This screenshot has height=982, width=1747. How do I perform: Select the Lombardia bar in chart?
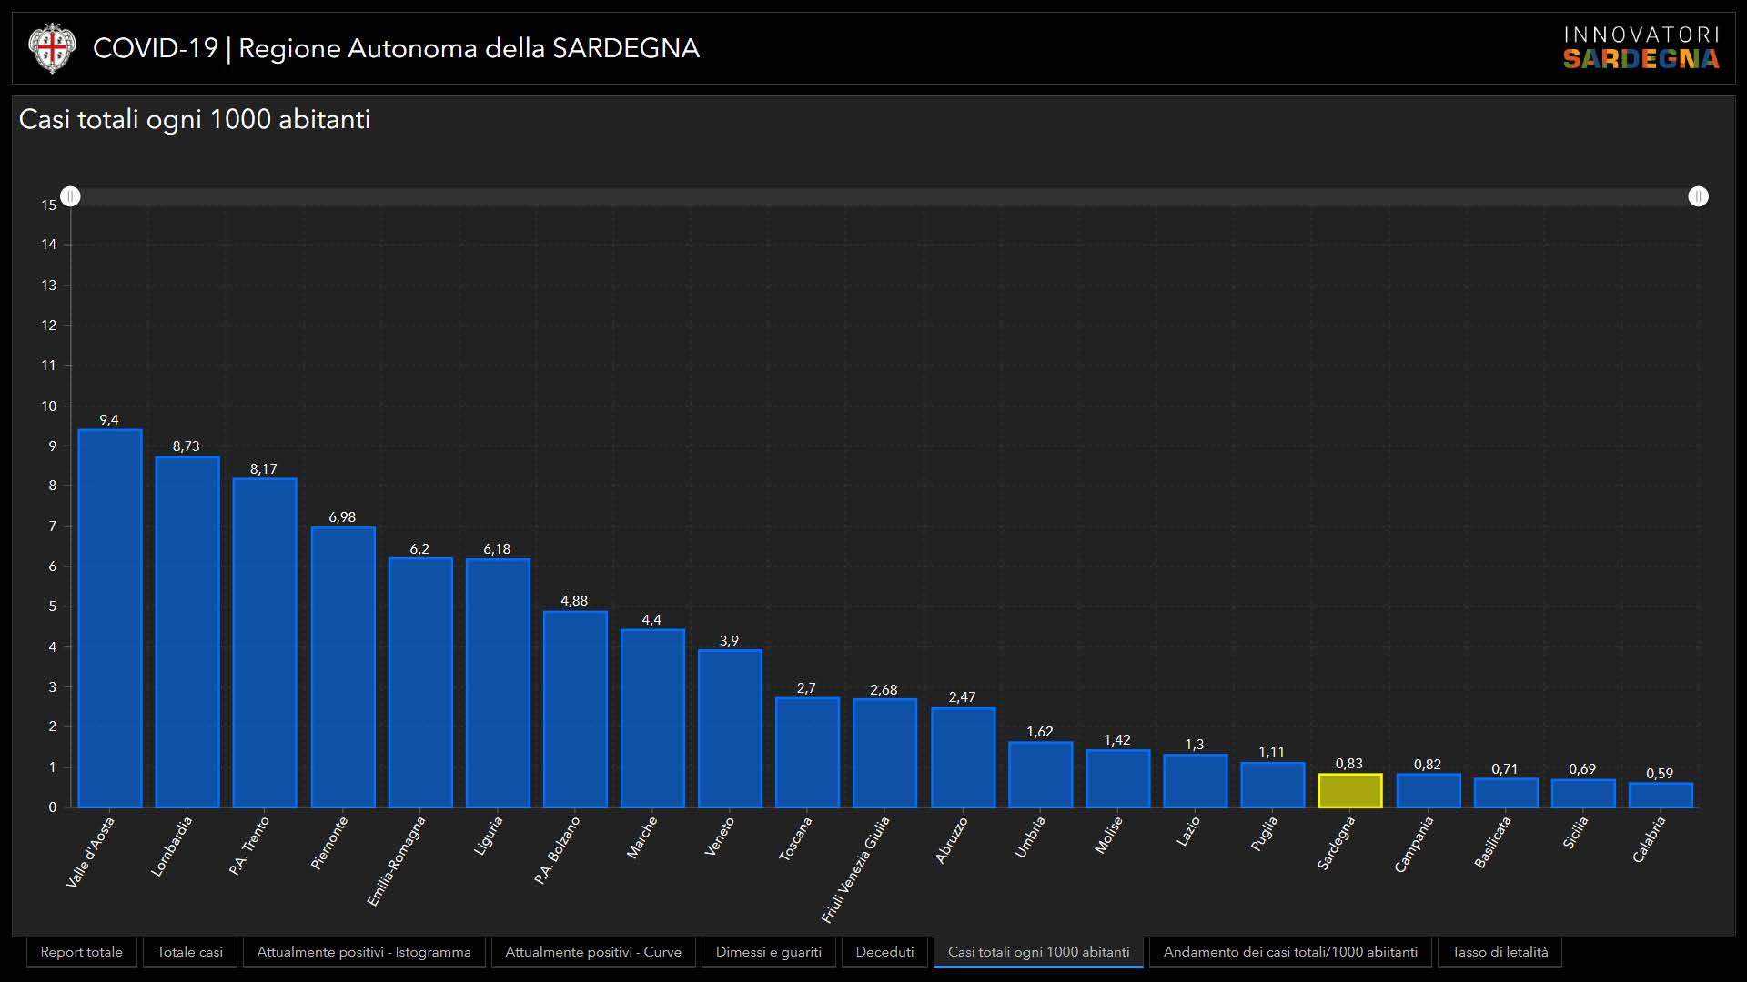point(187,632)
